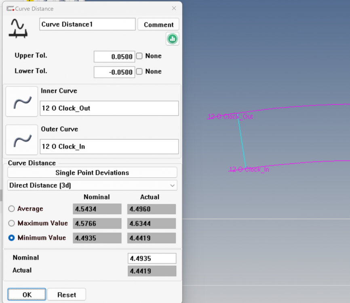Image resolution: width=350 pixels, height=303 pixels.
Task: Confirm with the OK button
Action: pyautogui.click(x=27, y=295)
